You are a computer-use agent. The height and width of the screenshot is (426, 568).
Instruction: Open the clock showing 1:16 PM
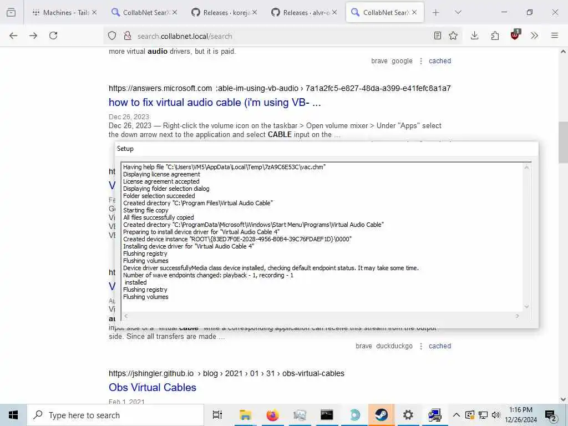[x=520, y=415]
